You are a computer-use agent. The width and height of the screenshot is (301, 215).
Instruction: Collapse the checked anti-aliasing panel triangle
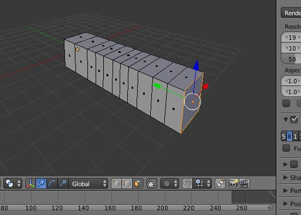pyautogui.click(x=286, y=120)
